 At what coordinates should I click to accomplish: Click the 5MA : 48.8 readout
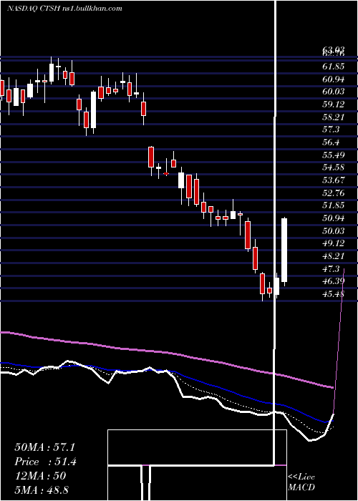point(42,490)
